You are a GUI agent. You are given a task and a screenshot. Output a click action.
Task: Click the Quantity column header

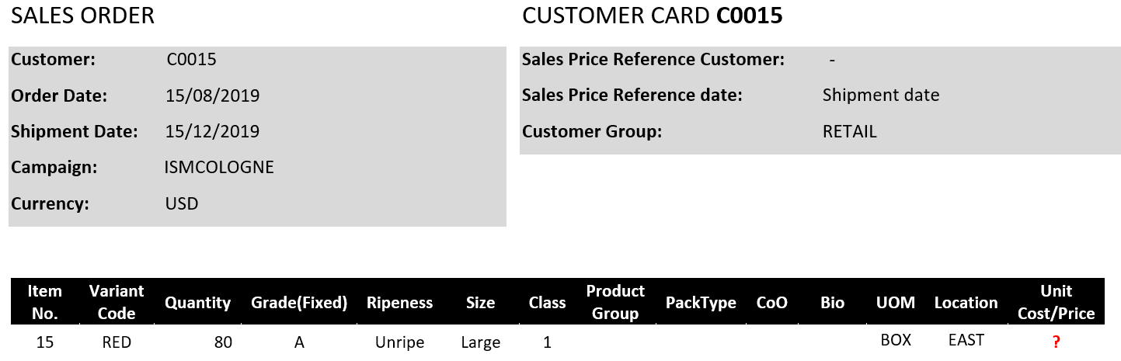197,303
